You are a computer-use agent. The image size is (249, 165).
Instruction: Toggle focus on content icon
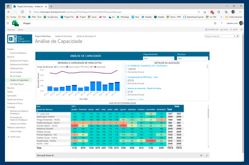click(x=242, y=30)
